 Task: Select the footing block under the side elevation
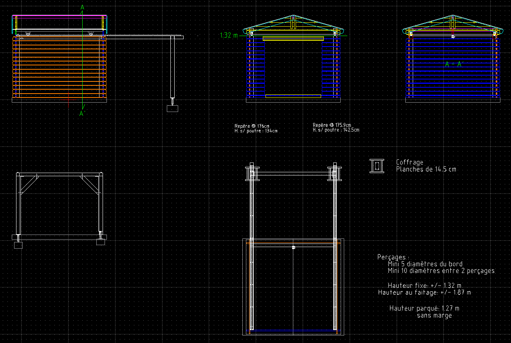(173, 108)
